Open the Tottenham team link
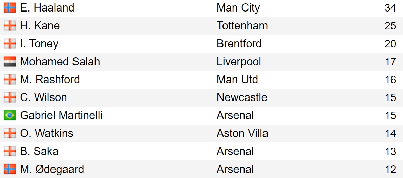 coord(242,26)
